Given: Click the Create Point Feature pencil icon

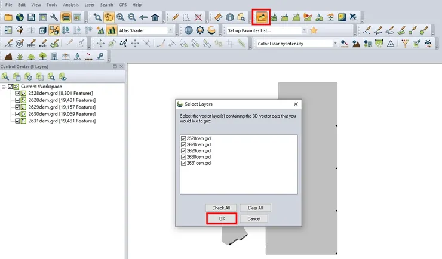Looking at the screenshot, I should 367,30.
